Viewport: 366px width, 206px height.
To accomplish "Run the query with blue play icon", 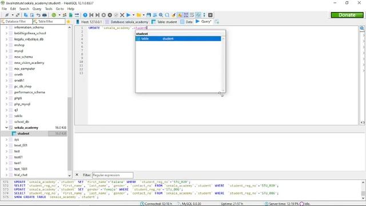I will (x=128, y=15).
